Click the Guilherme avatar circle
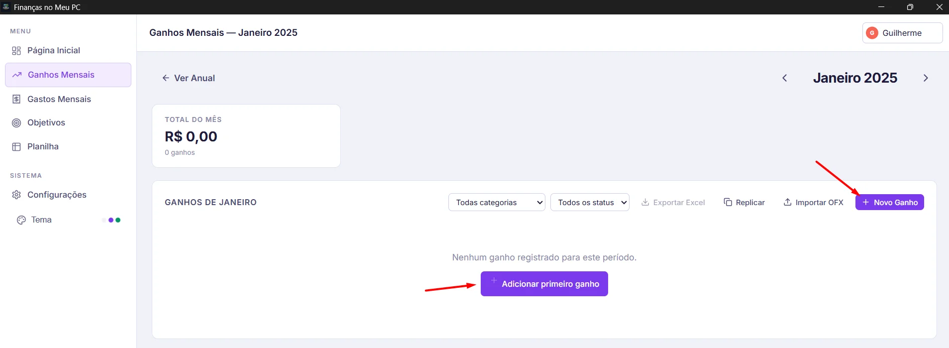Screen dimensions: 949x348 point(872,33)
